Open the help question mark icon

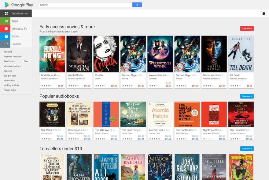pyautogui.click(x=264, y=13)
